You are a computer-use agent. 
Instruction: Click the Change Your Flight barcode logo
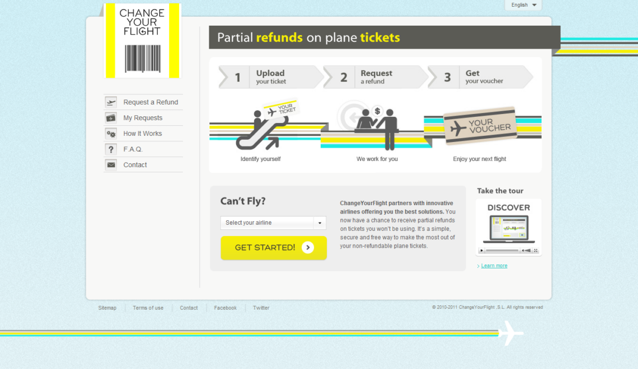pos(142,40)
